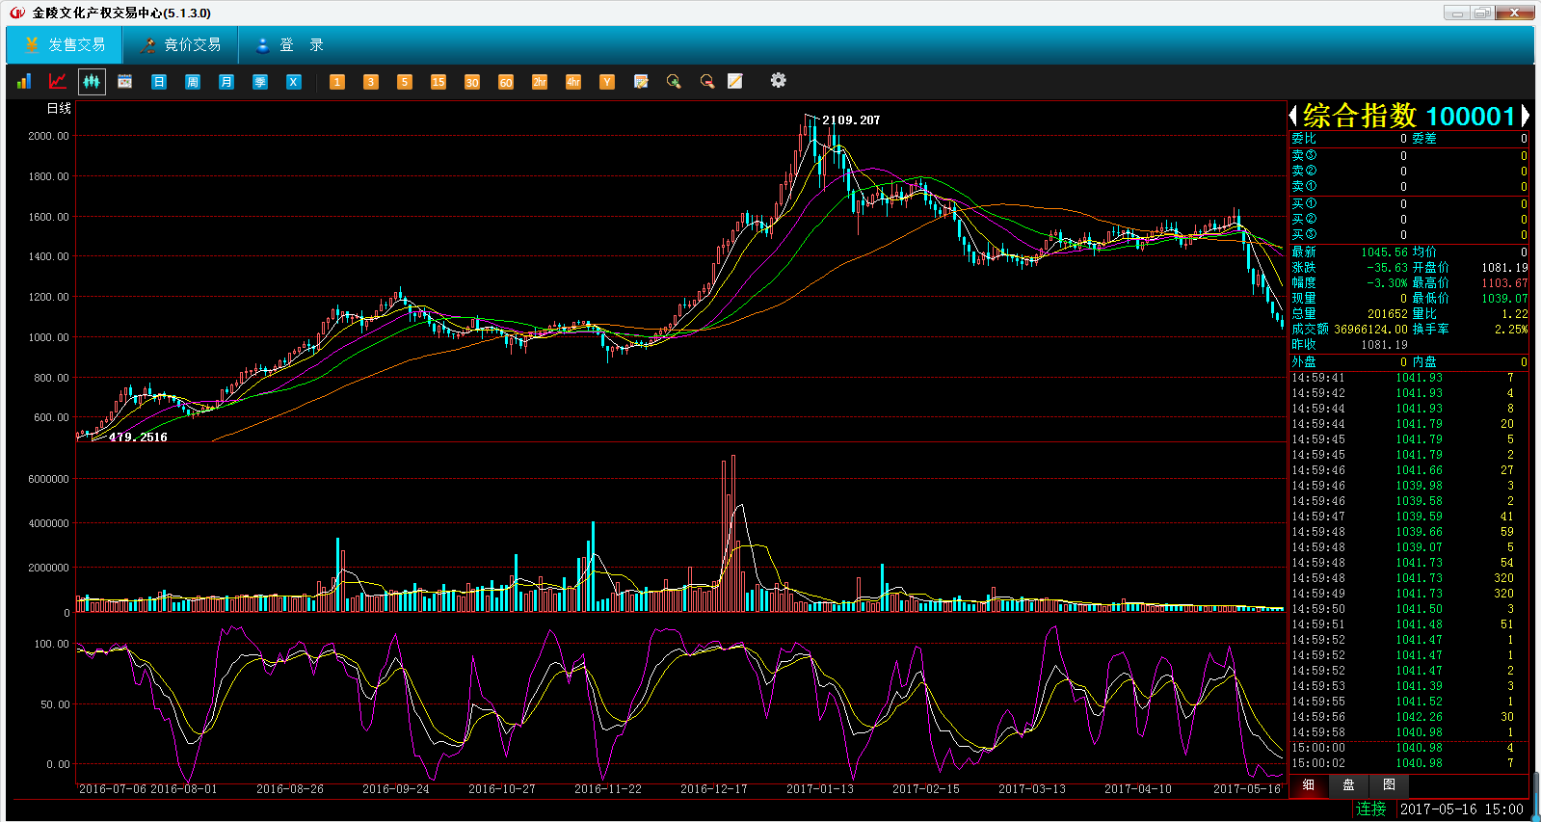
Task: Go to previous index with left arrow
Action: point(1293,117)
